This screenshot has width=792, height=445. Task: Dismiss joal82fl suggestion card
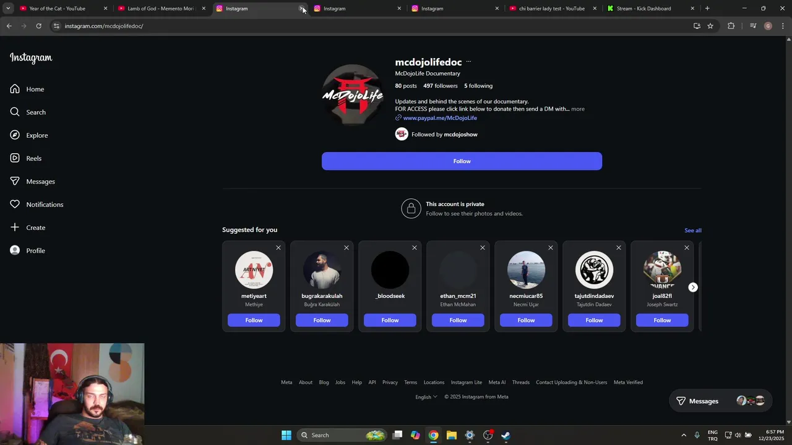coord(687,247)
